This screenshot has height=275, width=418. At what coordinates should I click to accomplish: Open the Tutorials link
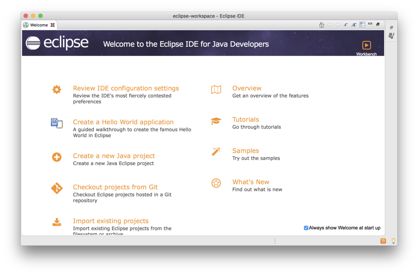click(x=245, y=119)
